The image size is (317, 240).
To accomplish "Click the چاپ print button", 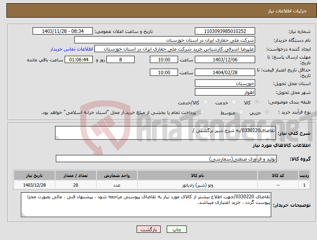I will tap(177, 229).
